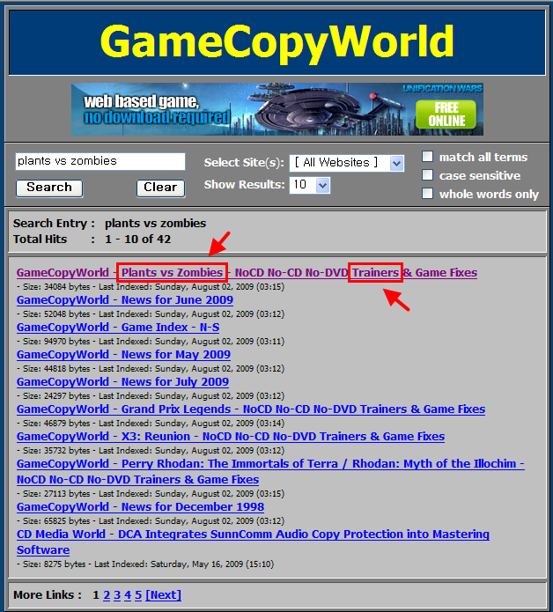The width and height of the screenshot is (553, 612).
Task: Click the 'Size: 8275 bytes' info line
Action: [x=145, y=564]
